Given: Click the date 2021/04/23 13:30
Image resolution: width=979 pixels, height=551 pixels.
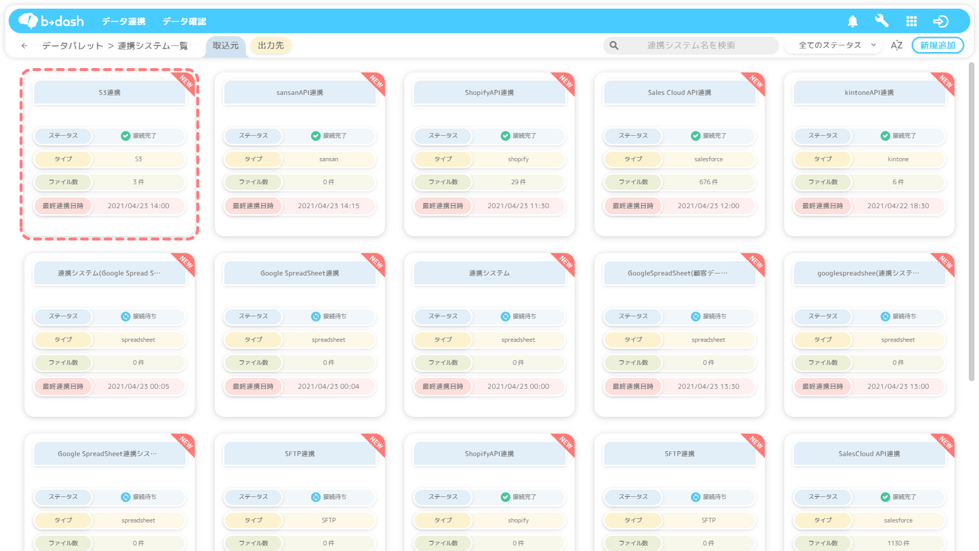Looking at the screenshot, I should click(x=708, y=386).
